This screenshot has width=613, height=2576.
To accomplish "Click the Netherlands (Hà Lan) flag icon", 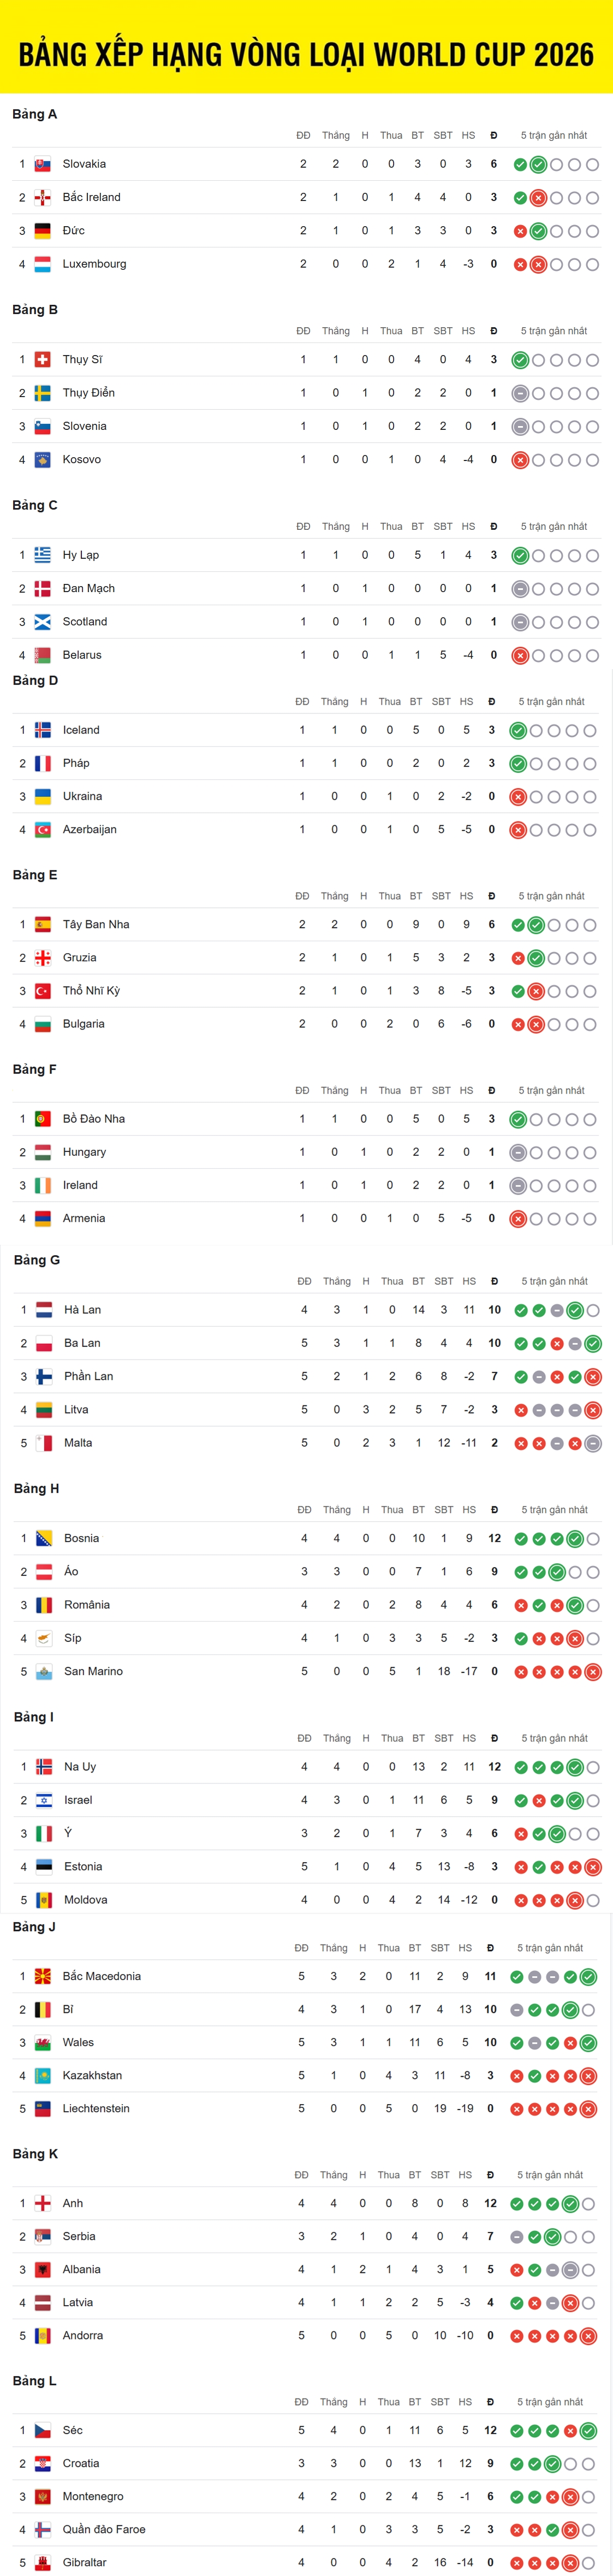I will 44,1310.
